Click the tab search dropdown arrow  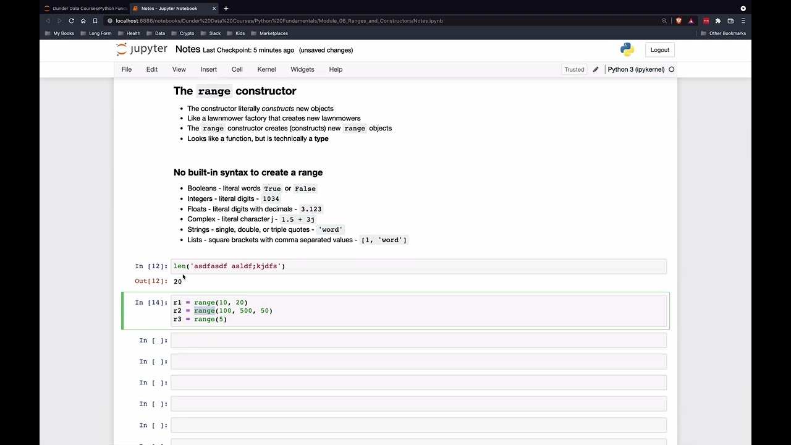[743, 8]
